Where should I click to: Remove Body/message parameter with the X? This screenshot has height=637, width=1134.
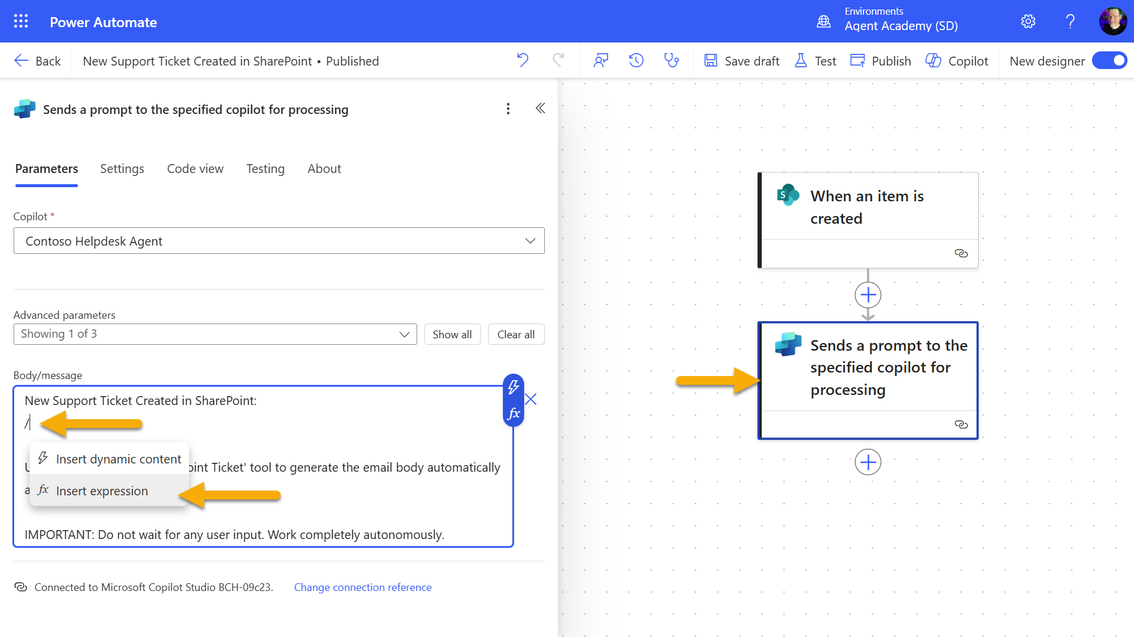531,400
